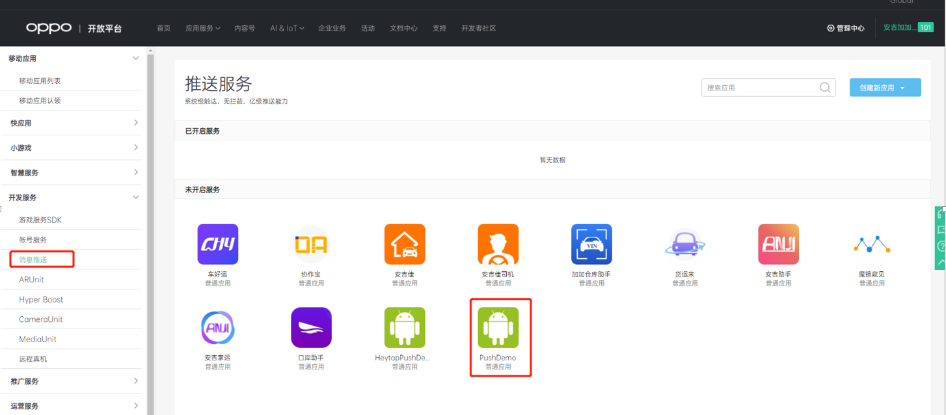946x415 pixels.
Task: Open the 创建新应用 dropdown button
Action: tap(885, 88)
